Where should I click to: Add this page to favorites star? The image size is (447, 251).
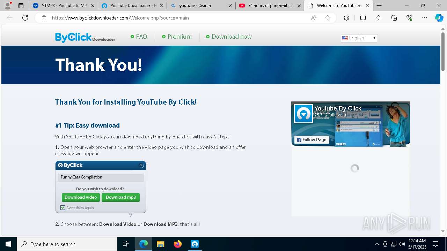[x=328, y=18]
